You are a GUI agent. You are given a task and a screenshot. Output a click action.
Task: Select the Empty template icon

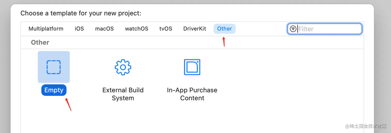[x=54, y=67]
